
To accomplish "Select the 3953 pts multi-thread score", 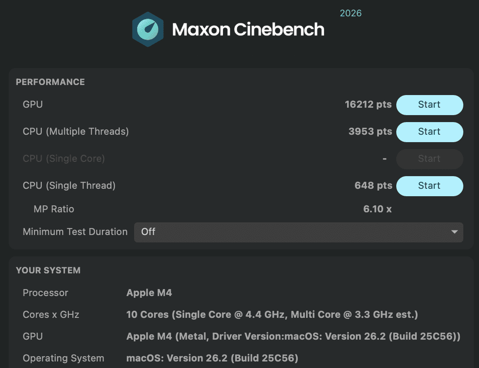I will coord(370,132).
